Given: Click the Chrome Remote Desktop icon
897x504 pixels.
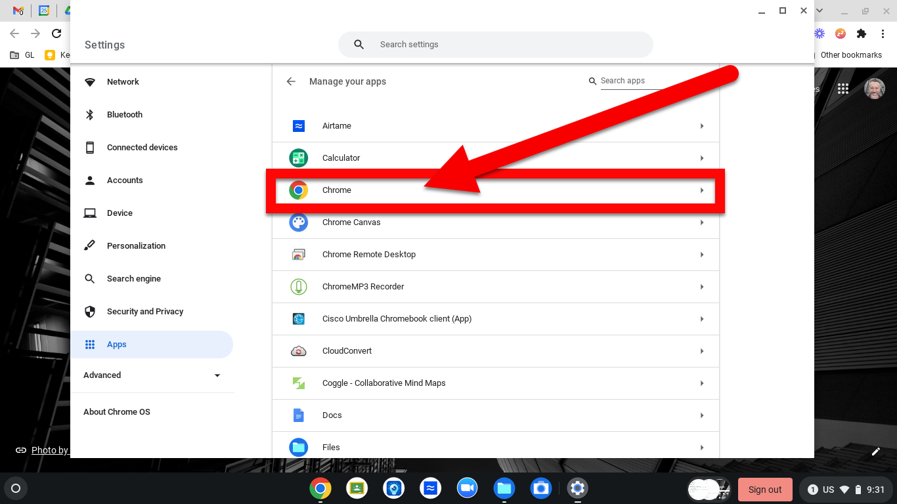Looking at the screenshot, I should coord(298,255).
